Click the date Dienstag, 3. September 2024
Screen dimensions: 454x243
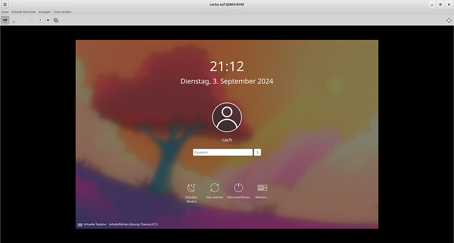(x=227, y=81)
